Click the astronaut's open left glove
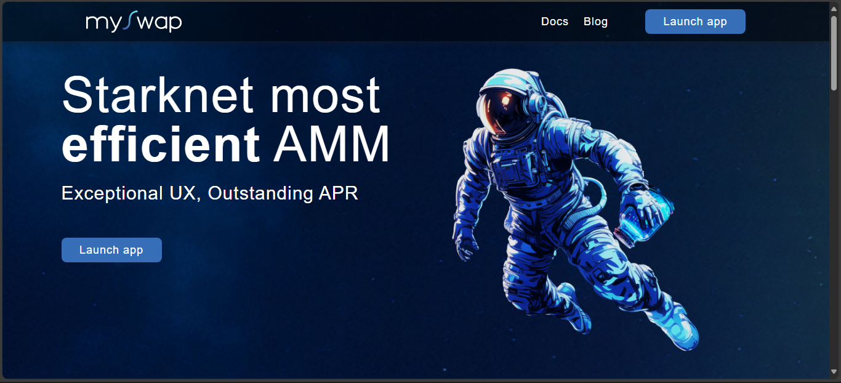Image resolution: width=841 pixels, height=383 pixels. pos(466,242)
